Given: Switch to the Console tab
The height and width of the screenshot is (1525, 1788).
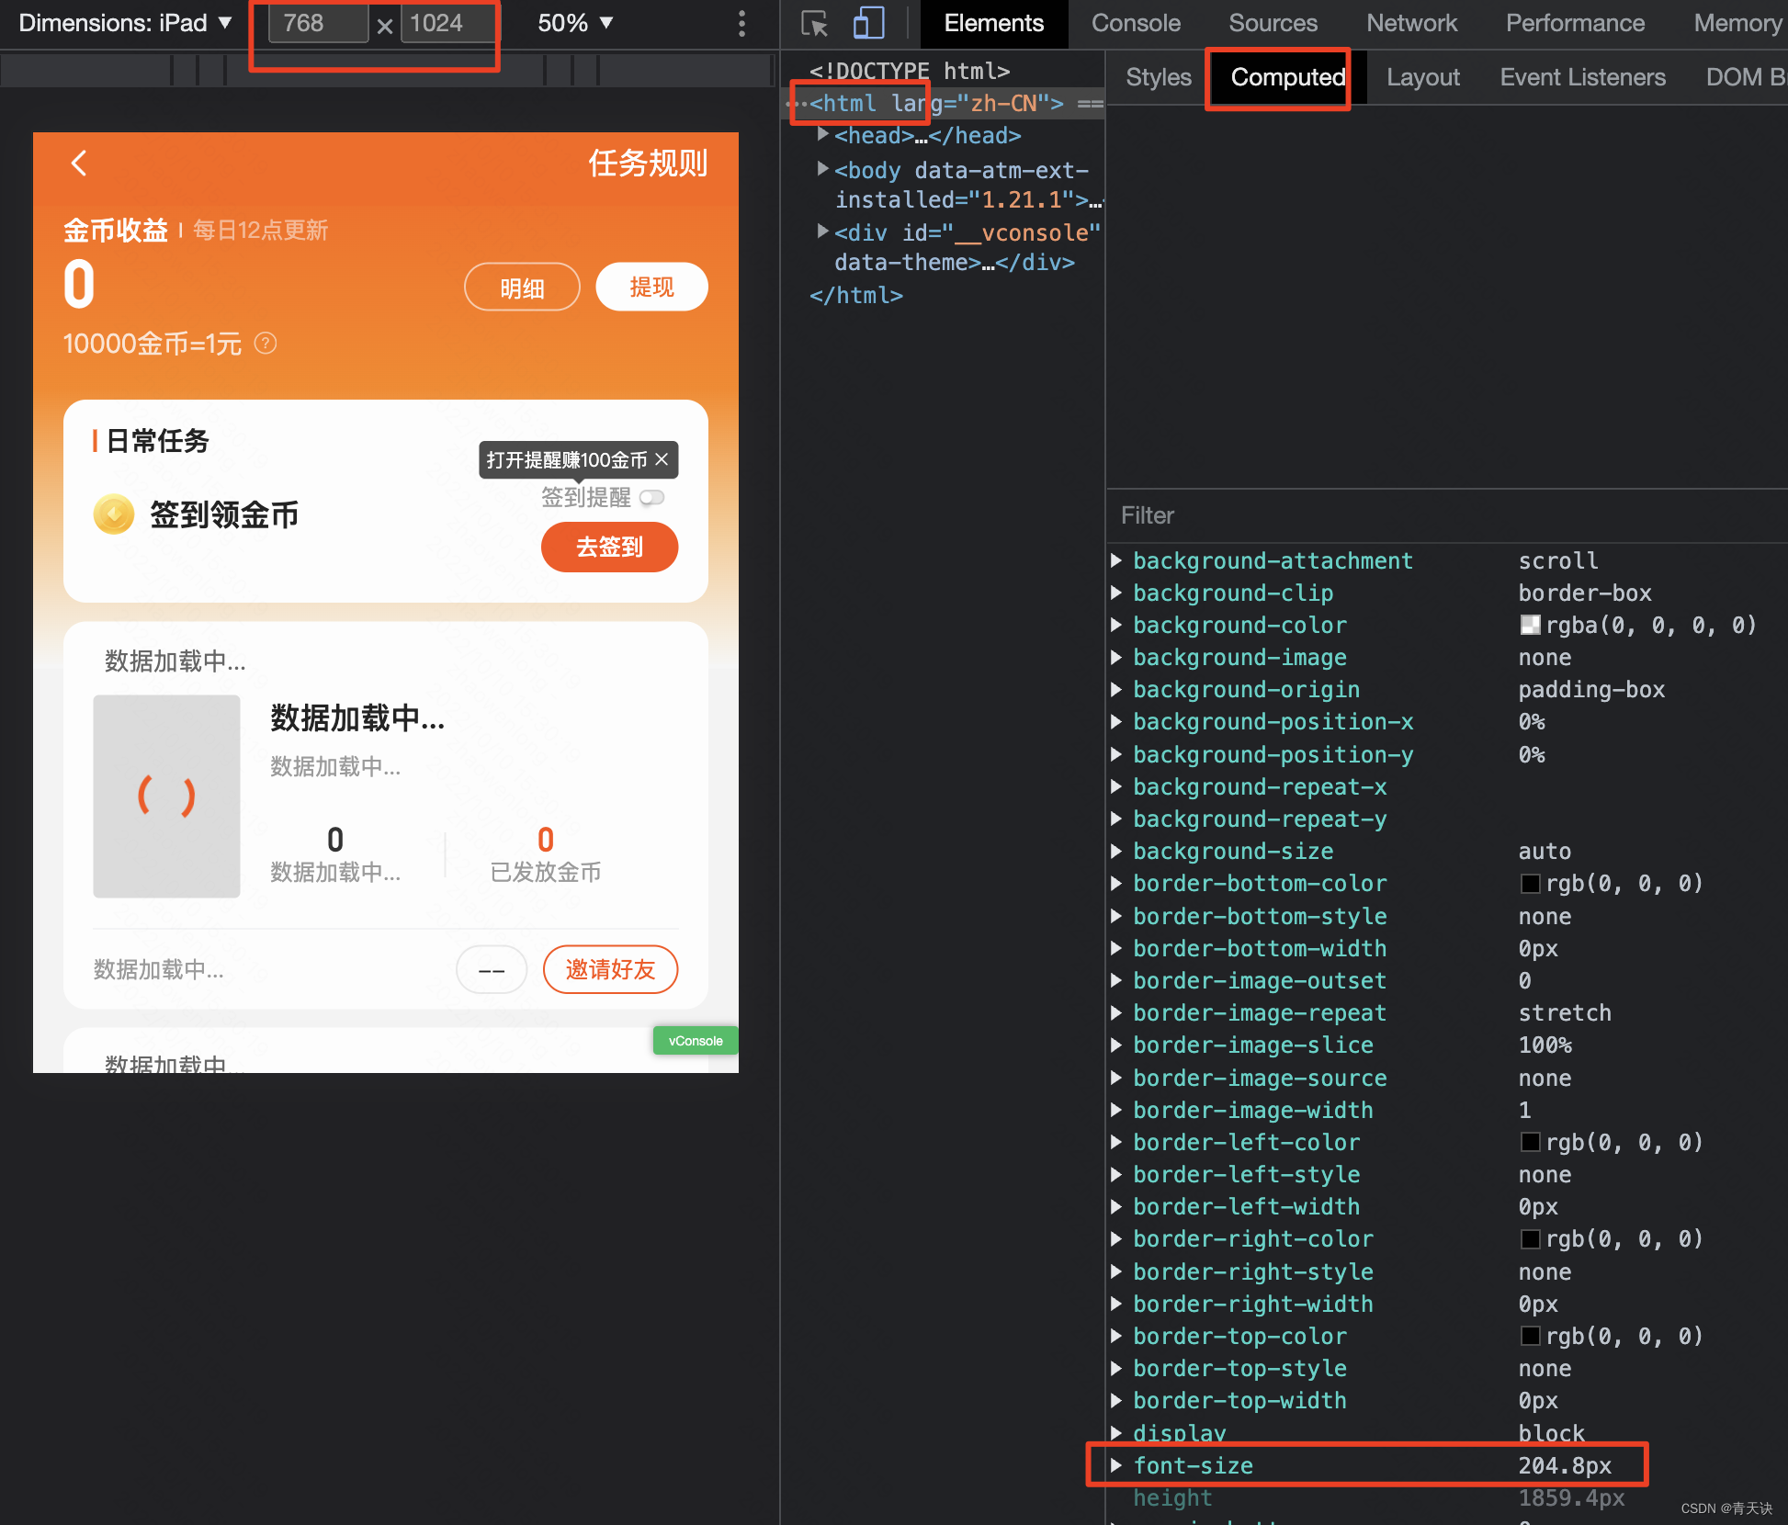Looking at the screenshot, I should click(x=1136, y=23).
